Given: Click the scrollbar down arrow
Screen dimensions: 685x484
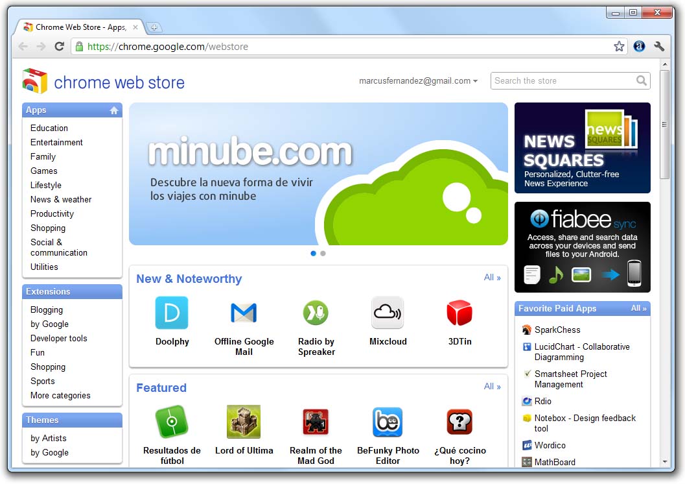Looking at the screenshot, I should click(664, 462).
